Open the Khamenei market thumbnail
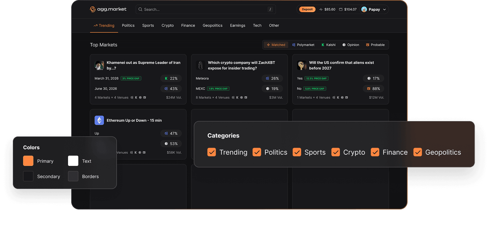 (99, 65)
